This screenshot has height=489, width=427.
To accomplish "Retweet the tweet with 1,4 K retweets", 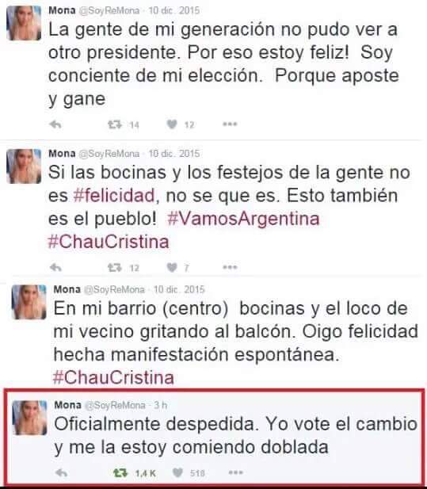I will (120, 473).
